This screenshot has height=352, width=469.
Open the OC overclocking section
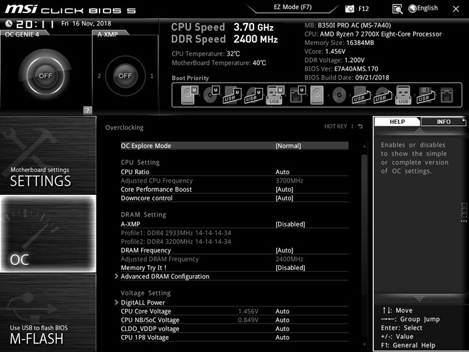click(48, 234)
